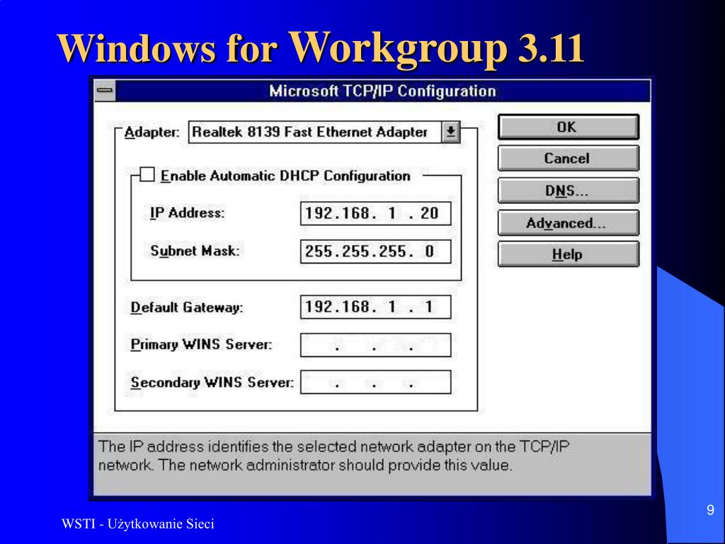The height and width of the screenshot is (544, 725).
Task: Open the dialog's system control menu box
Action: pyautogui.click(x=105, y=91)
